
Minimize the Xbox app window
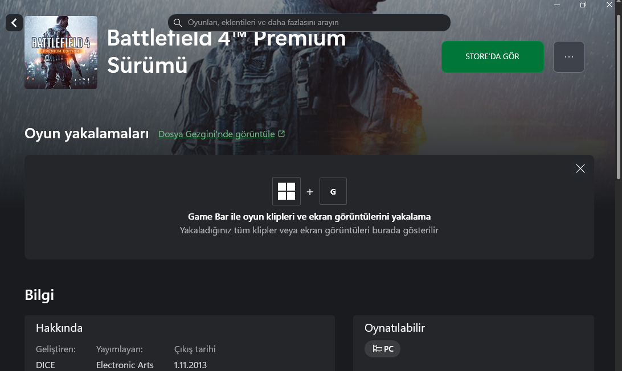pos(557,5)
